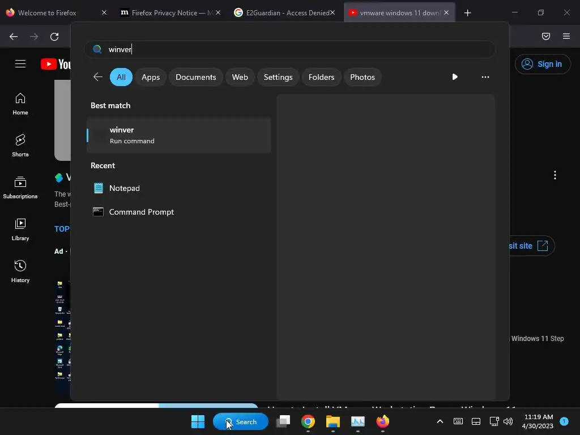Open File Explorer from taskbar
Screen dimensions: 580x435
(x=333, y=421)
